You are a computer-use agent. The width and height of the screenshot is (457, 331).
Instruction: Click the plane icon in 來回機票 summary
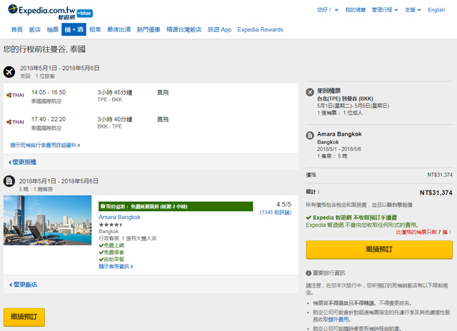point(310,92)
